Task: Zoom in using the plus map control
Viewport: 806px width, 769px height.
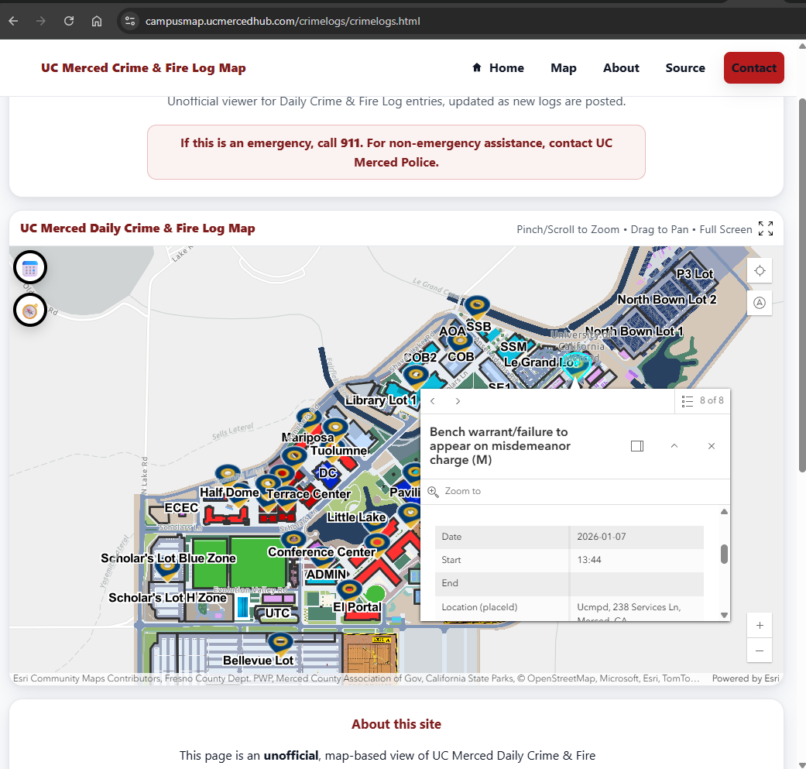Action: click(759, 625)
